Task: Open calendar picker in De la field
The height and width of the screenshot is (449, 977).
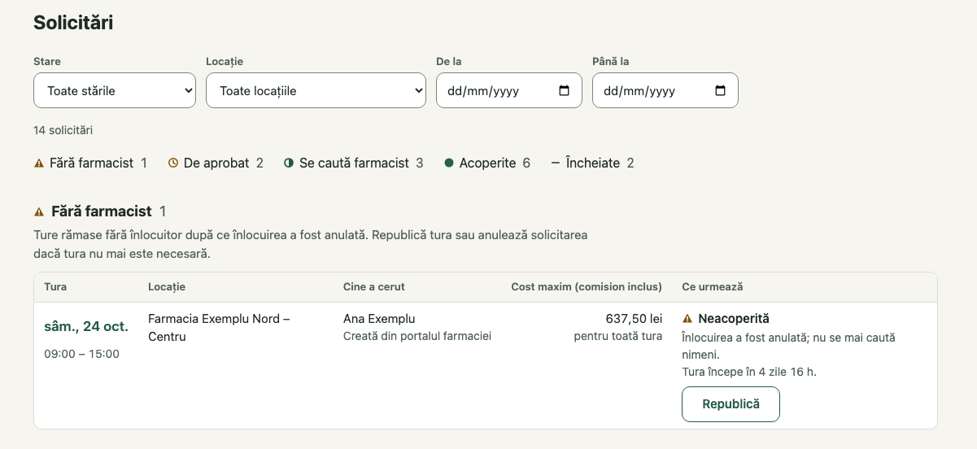Action: [565, 91]
